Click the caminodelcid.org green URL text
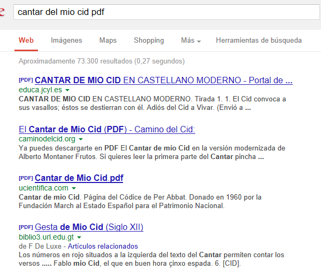 point(47,139)
